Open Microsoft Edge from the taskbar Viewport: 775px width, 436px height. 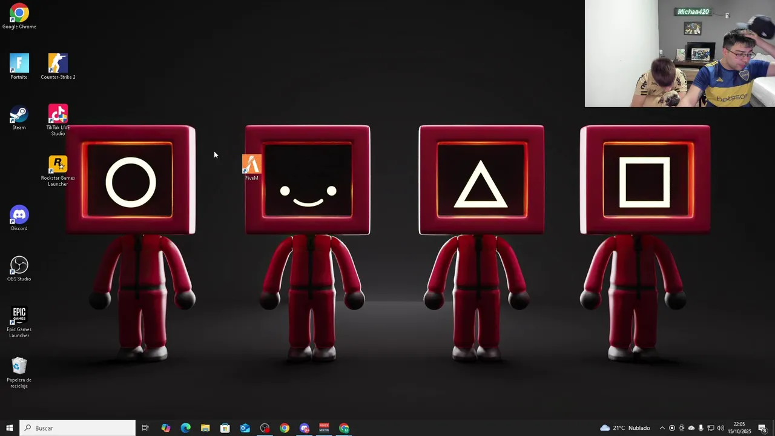click(x=185, y=428)
